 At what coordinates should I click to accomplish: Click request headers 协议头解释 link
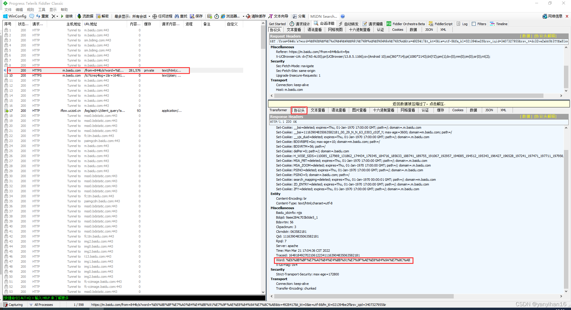click(545, 36)
